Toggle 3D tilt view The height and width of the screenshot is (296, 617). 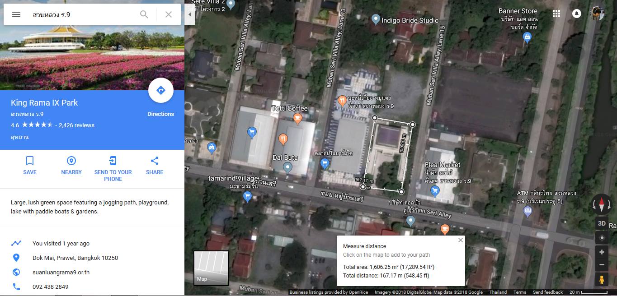click(x=602, y=223)
